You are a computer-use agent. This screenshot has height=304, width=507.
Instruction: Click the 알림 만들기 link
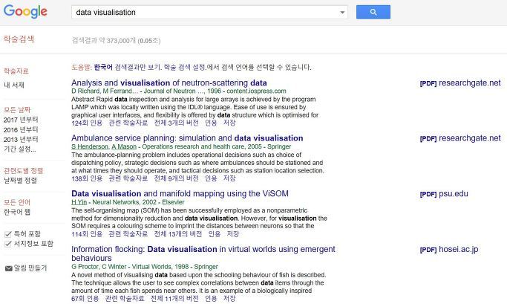click(x=30, y=268)
